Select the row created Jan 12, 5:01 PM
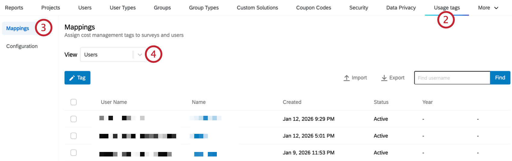 point(73,136)
